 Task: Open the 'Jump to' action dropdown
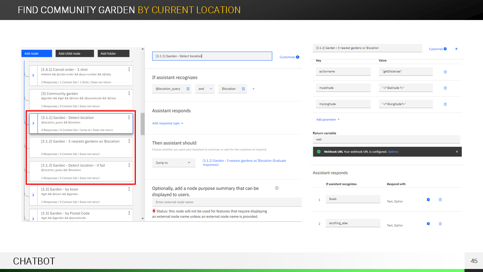coord(174,163)
